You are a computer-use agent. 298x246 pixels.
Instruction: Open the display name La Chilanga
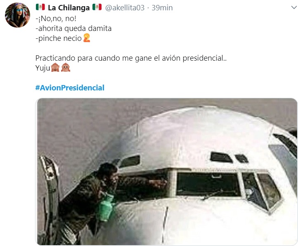69,7
